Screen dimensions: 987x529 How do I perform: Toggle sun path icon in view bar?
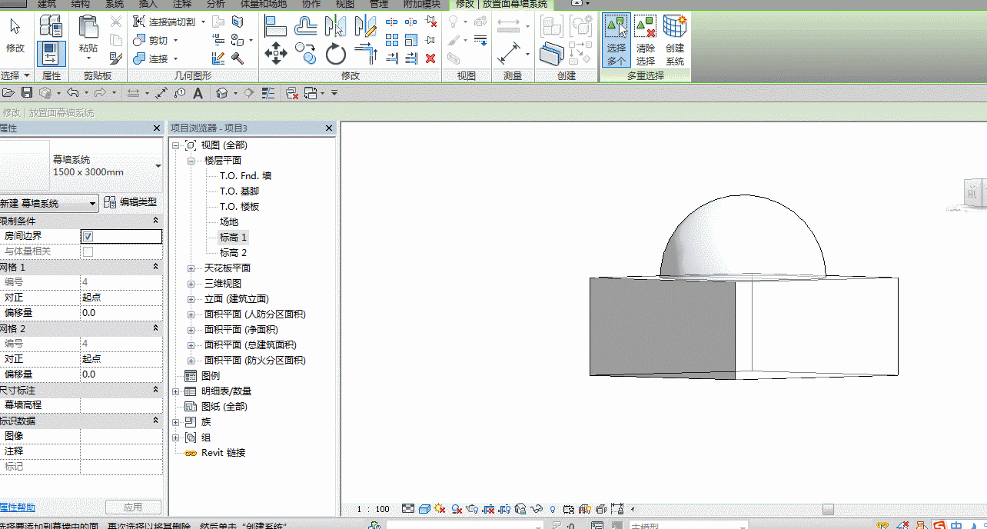[440, 509]
